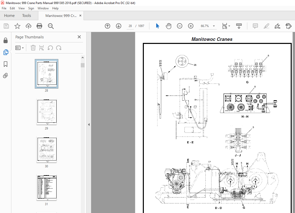Rotate page counterclockwise icon
The height and width of the screenshot is (213, 295).
pyautogui.click(x=50, y=48)
